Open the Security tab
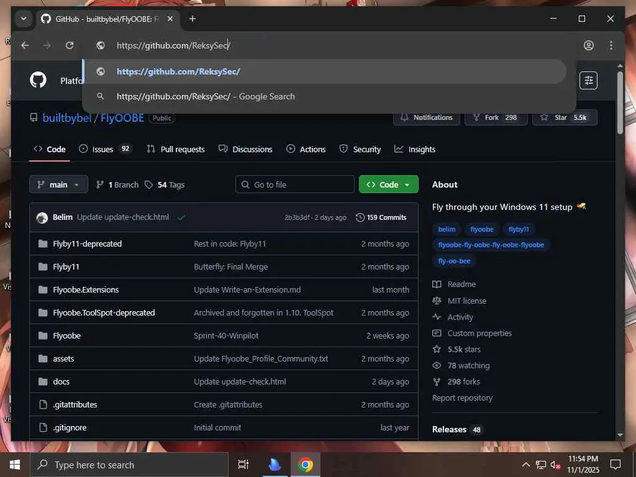Image resolution: width=636 pixels, height=477 pixels. click(360, 149)
